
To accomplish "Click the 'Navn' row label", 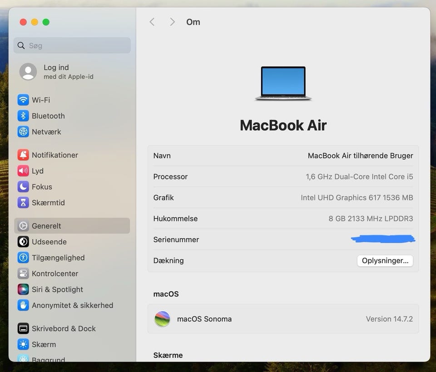I will coord(162,156).
